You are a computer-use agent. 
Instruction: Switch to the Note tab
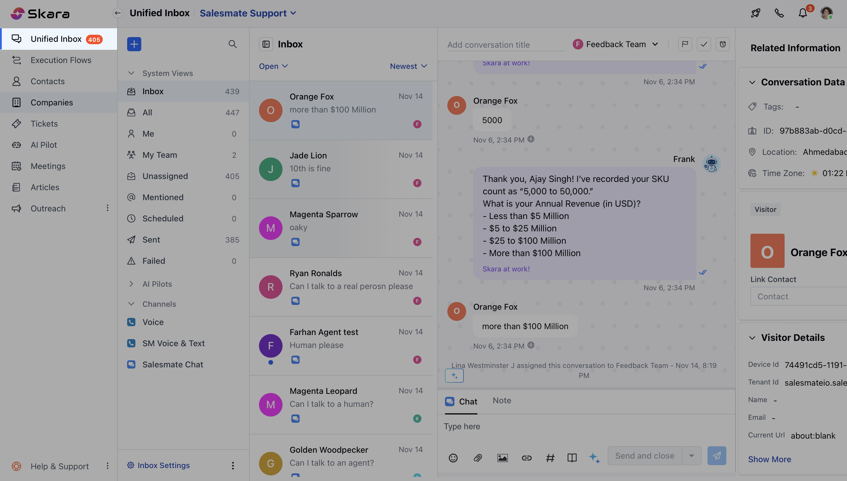click(501, 400)
